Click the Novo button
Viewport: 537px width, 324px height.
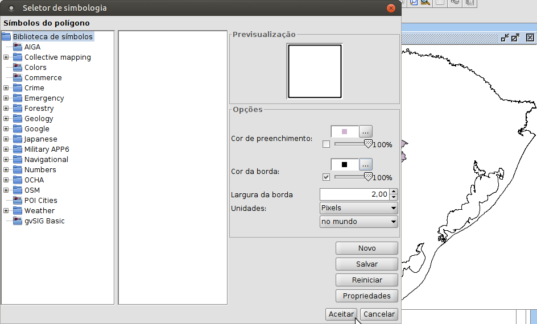click(366, 248)
